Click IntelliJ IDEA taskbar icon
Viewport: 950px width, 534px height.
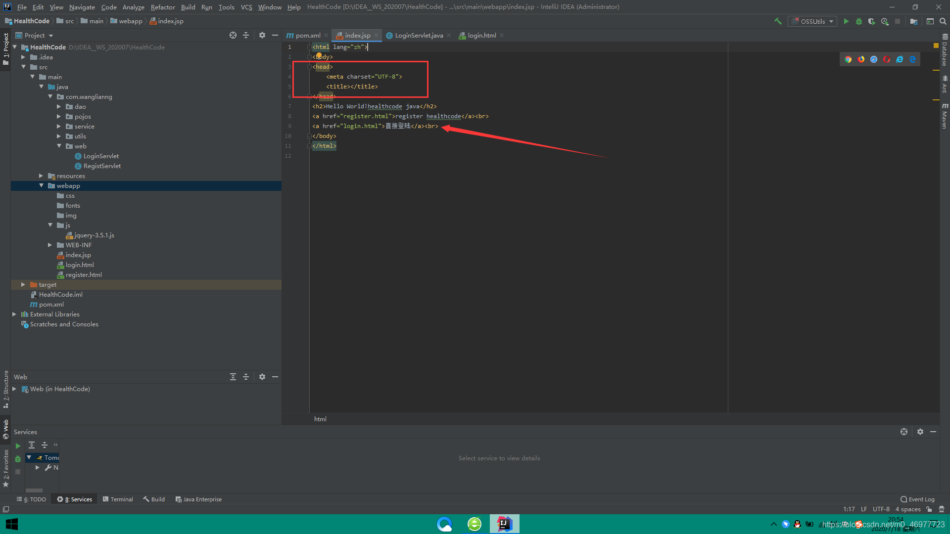[x=504, y=524]
